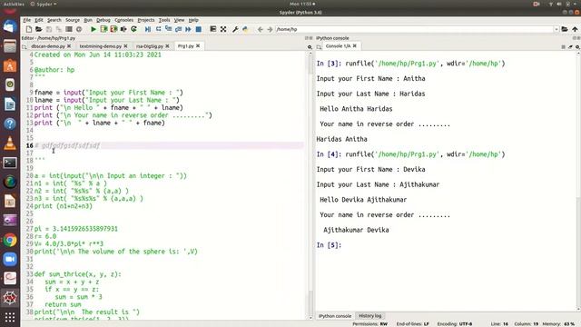This screenshot has width=581, height=327.
Task: Open the Debug menu
Action: [x=103, y=20]
